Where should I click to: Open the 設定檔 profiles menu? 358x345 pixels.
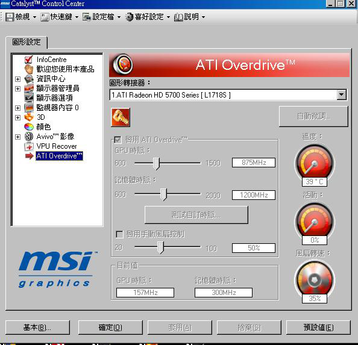click(102, 17)
